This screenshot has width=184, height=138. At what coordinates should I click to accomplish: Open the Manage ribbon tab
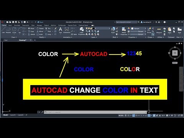point(39,25)
